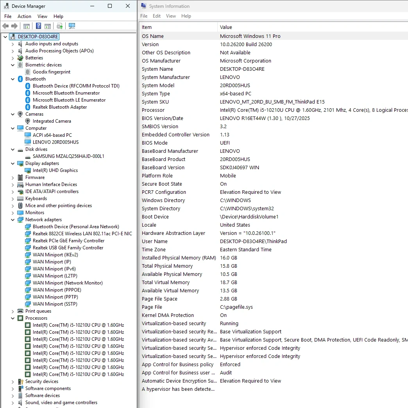Viewport: 408px width, 408px height.
Task: Click the Item column header
Action: [x=147, y=27]
